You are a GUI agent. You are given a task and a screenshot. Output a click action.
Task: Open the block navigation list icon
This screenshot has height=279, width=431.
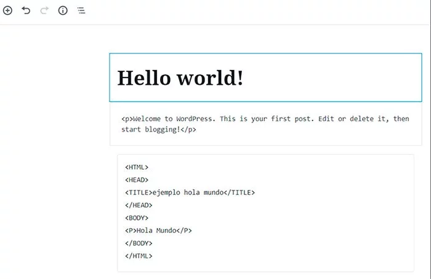[x=81, y=10]
